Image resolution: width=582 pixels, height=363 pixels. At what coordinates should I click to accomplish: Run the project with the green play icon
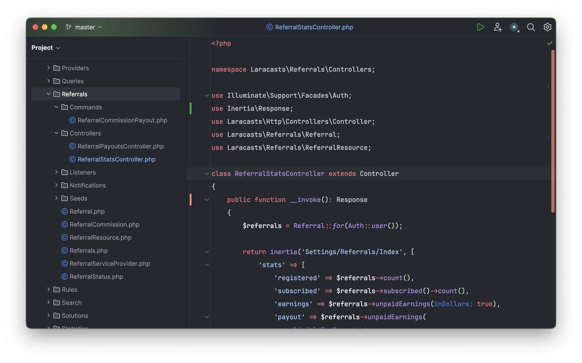click(481, 27)
